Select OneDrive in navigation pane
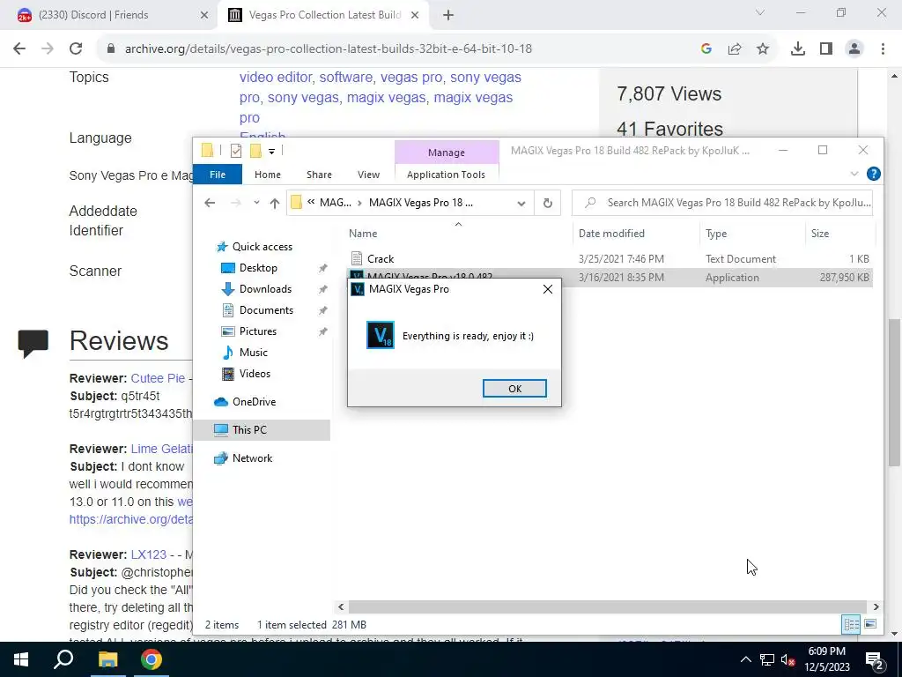902x677 pixels. [x=254, y=402]
